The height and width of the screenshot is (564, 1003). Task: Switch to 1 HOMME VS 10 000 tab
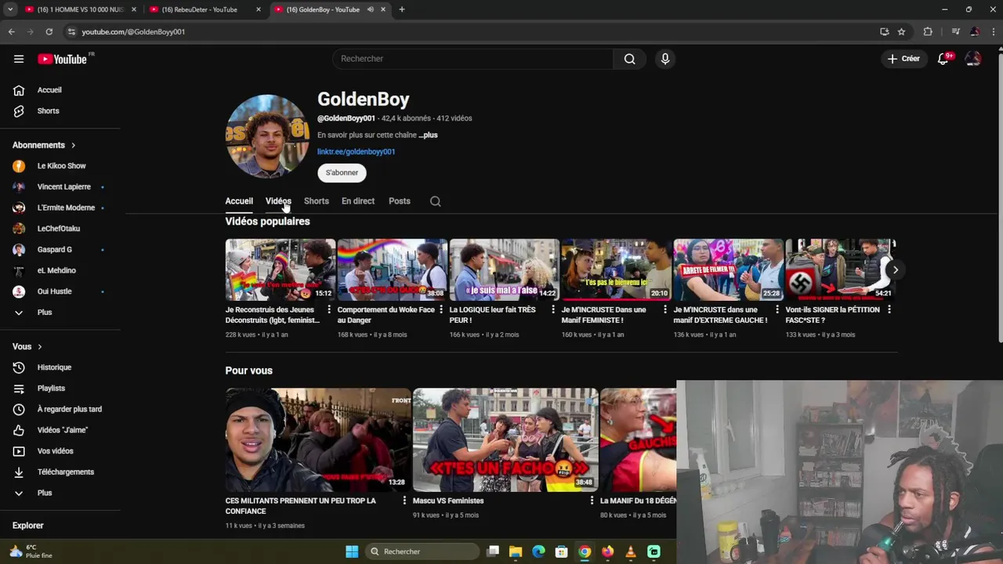click(81, 9)
